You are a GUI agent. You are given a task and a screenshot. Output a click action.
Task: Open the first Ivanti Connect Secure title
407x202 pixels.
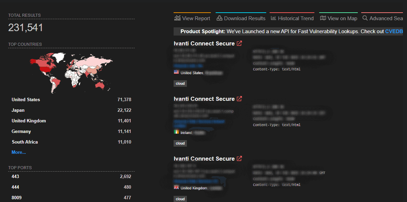(204, 43)
